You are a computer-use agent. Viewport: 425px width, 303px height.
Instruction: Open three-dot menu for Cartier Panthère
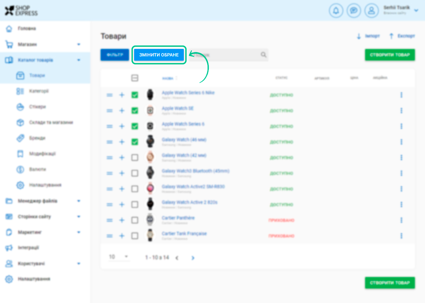click(x=401, y=220)
